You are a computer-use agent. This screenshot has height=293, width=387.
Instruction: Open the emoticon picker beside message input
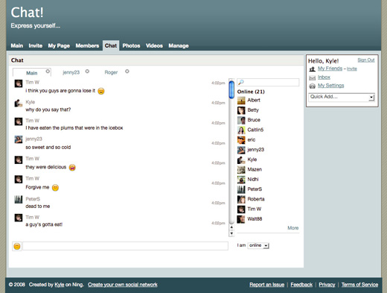click(17, 246)
